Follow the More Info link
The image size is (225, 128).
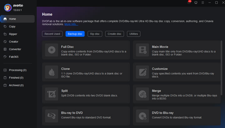(x=71, y=24)
